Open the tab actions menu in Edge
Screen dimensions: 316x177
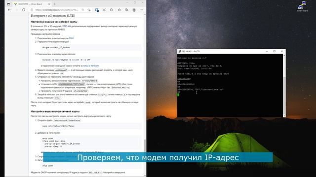click(x=8, y=4)
